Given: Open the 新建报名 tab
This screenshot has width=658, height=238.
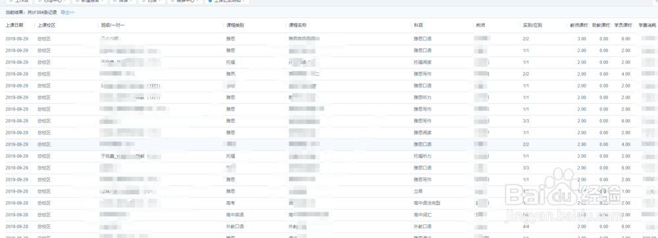Looking at the screenshot, I should click(89, 2).
